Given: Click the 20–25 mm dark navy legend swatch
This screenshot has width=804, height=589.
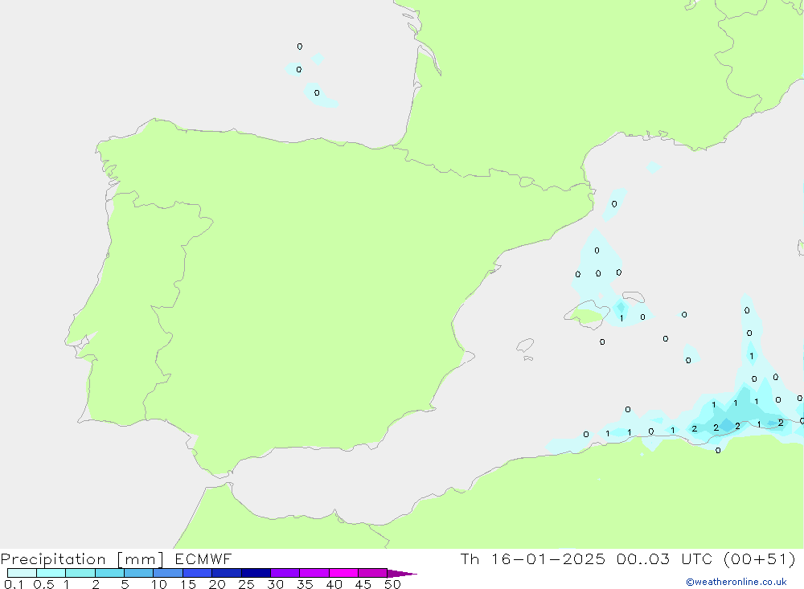Looking at the screenshot, I should [x=227, y=573].
